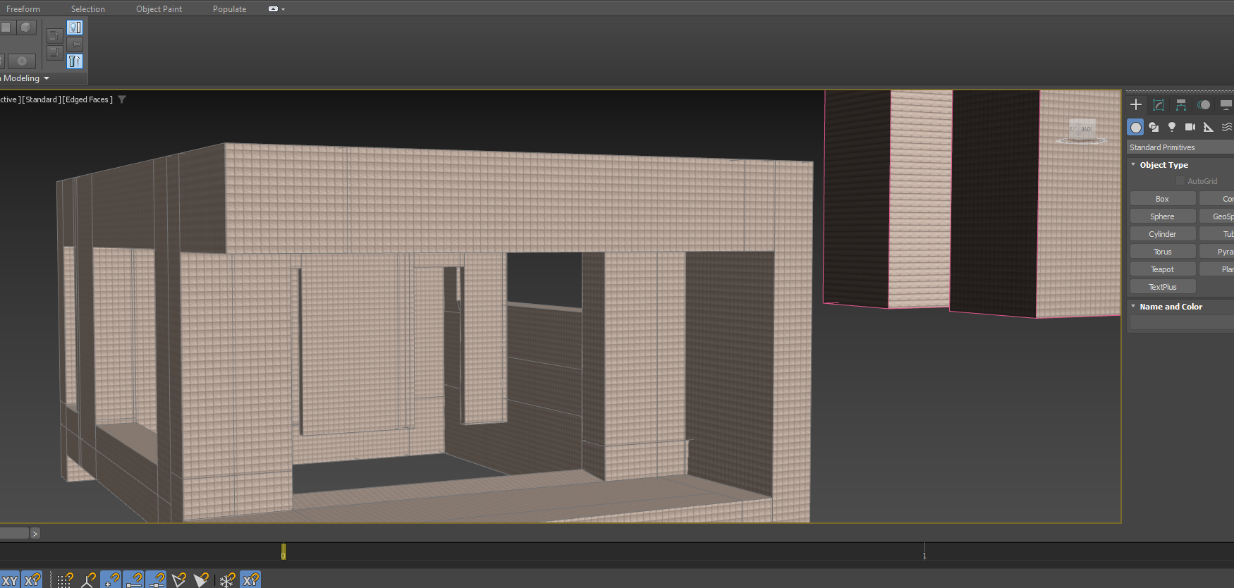Toggle snap to endpoint
This screenshot has width=1234, height=588.
(x=133, y=580)
